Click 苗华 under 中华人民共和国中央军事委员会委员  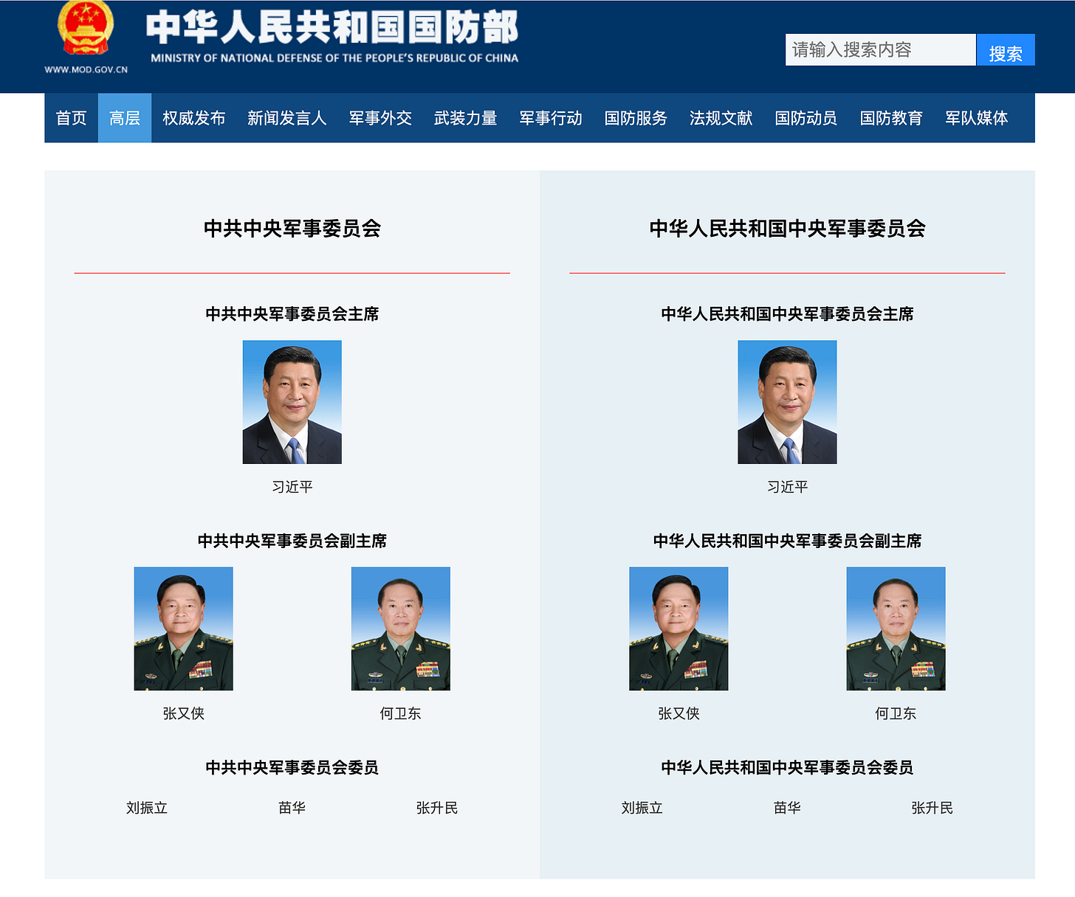coord(787,808)
